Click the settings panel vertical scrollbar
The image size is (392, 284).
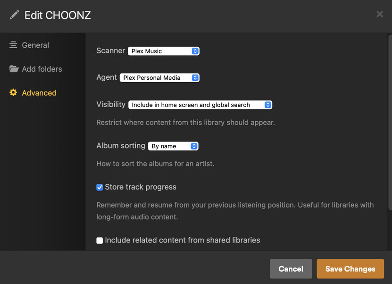click(x=389, y=123)
